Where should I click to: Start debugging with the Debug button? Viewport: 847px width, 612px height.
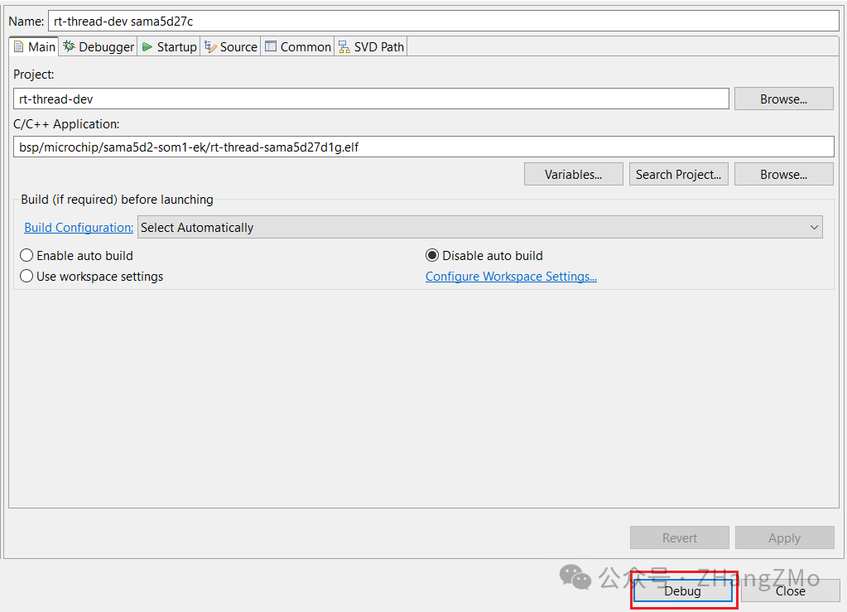click(683, 591)
